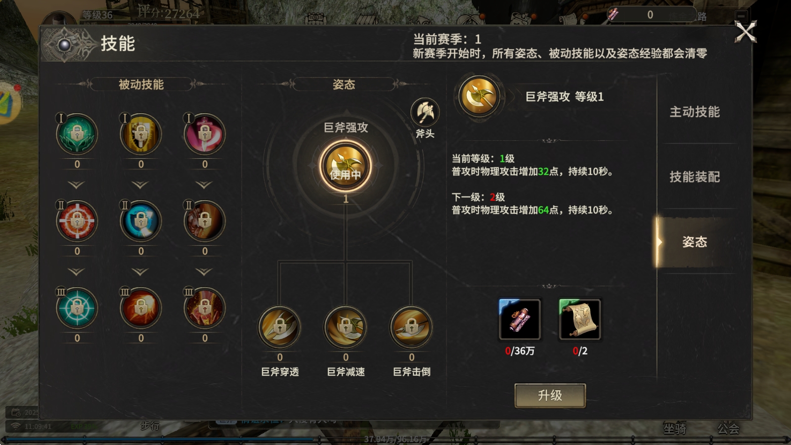This screenshot has width=791, height=445.
Task: Click the red crosshair tier II passive skill
Action: 77,221
